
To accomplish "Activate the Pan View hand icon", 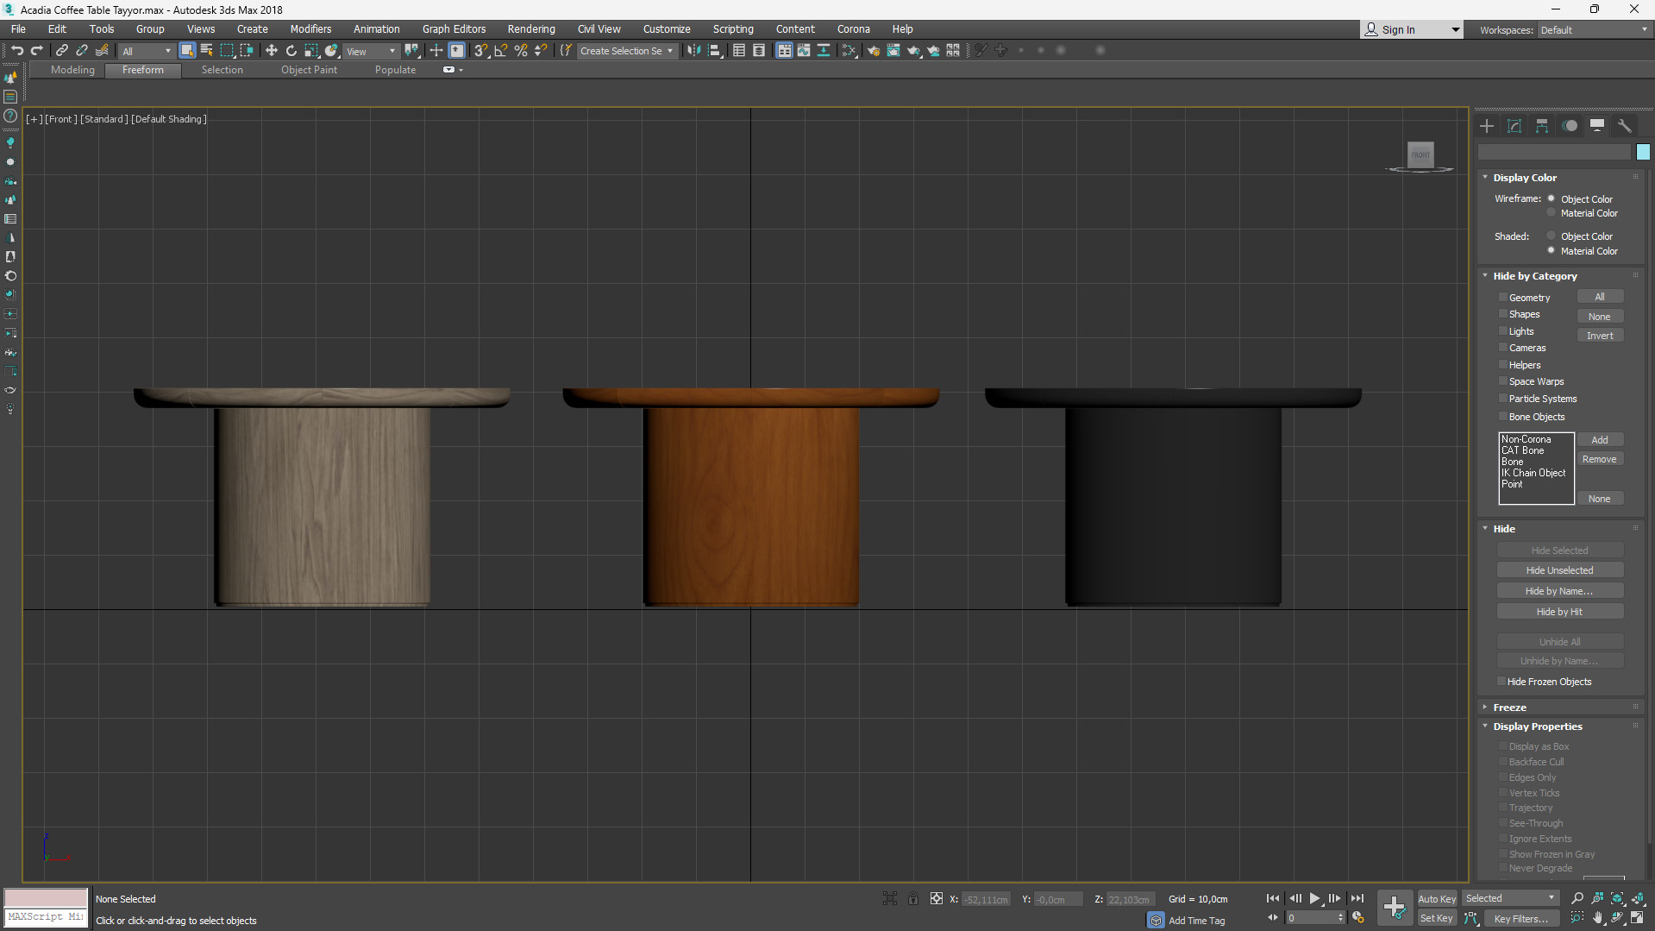I will tap(1598, 918).
